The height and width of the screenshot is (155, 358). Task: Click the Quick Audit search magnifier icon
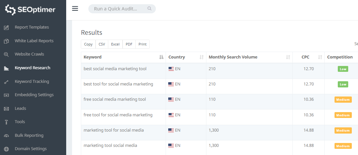149,9
